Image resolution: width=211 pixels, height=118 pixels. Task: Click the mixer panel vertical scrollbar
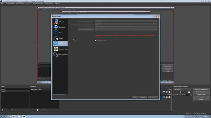pos(172,100)
